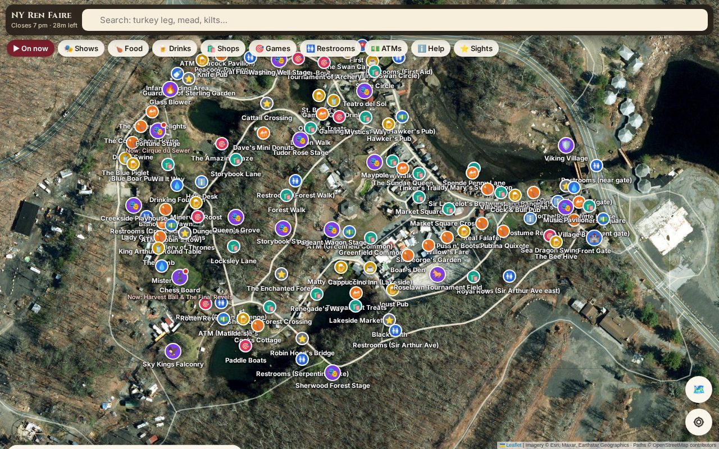The width and height of the screenshot is (719, 449).
Task: Toggle the Games filter chip
Action: tap(272, 48)
